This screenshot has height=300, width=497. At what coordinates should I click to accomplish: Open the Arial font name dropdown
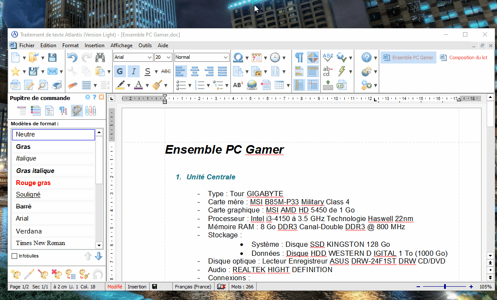[x=150, y=57]
